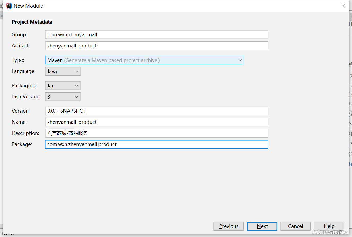This screenshot has width=352, height=237.
Task: Click the Package label
Action: coord(22,144)
